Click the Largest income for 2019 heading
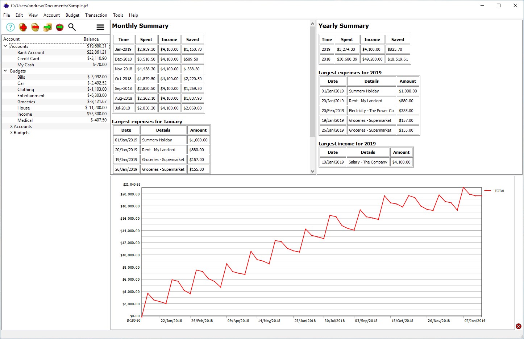524x339 pixels. tap(347, 144)
